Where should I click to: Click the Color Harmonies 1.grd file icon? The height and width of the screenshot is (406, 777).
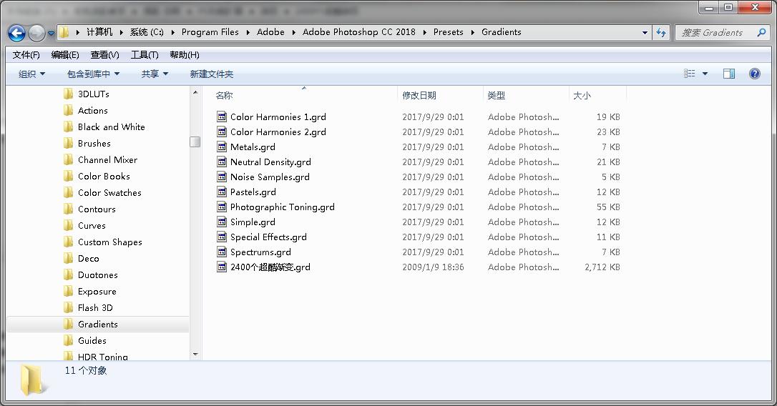[222, 117]
